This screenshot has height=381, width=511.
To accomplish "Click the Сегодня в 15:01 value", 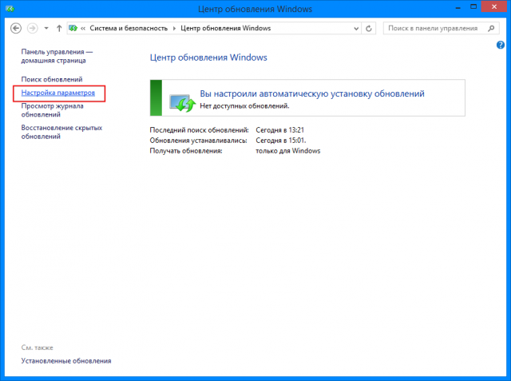I will pos(280,141).
